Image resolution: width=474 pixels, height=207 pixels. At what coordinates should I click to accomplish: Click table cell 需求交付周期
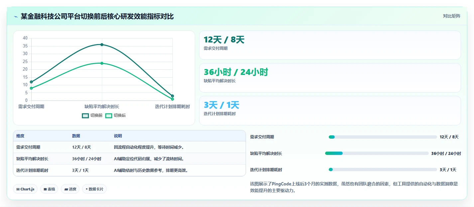[x=28, y=147]
